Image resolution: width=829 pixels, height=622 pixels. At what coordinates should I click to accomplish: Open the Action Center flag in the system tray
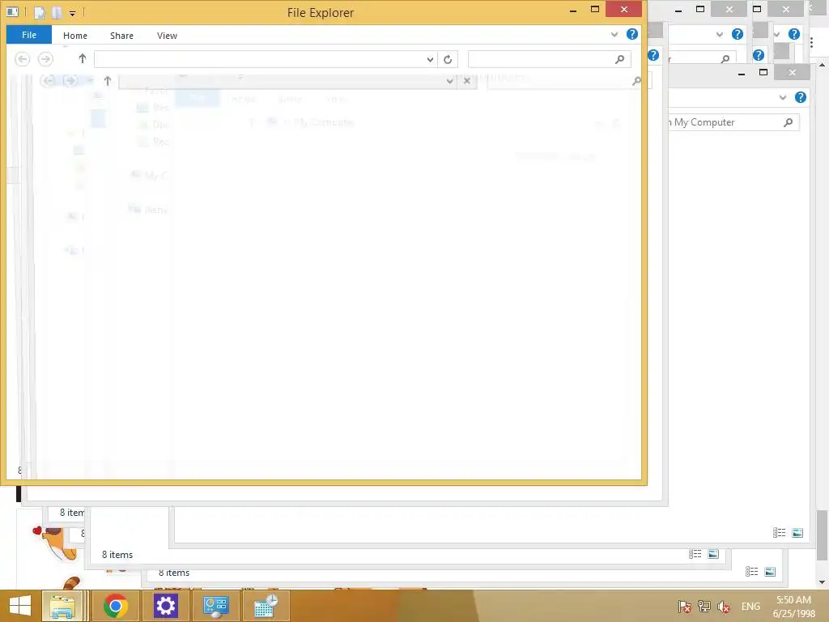click(x=685, y=606)
